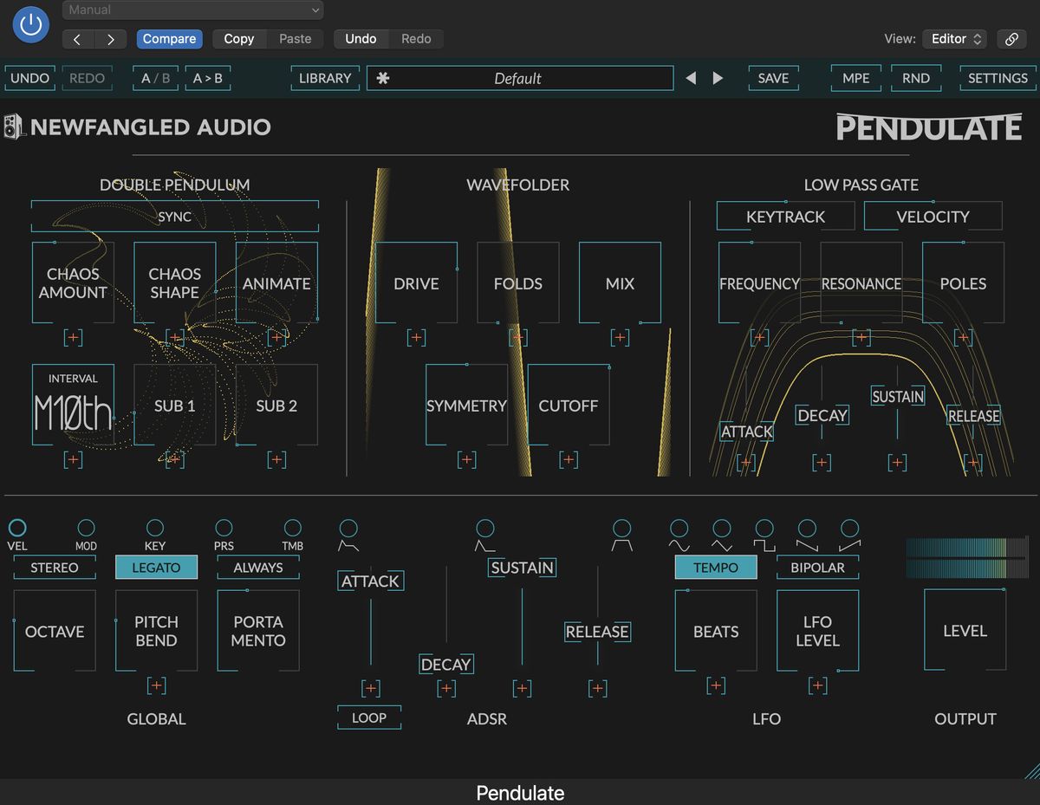Click the ADSR SUSTAIN slider handle

(522, 568)
